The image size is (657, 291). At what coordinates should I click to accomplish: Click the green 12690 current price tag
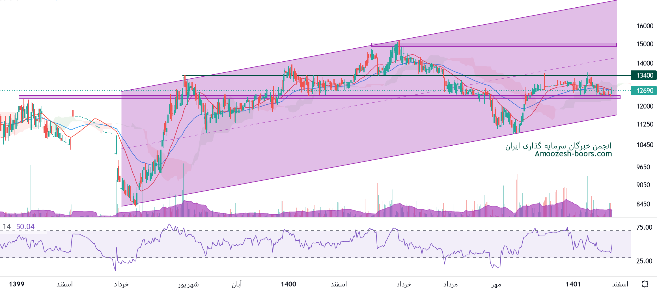coord(644,90)
